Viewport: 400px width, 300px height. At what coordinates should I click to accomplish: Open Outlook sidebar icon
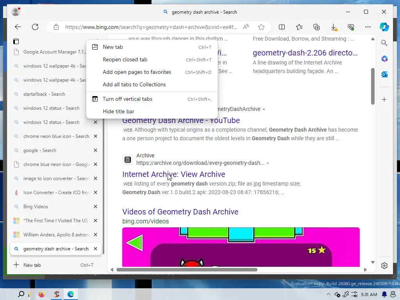point(384,75)
